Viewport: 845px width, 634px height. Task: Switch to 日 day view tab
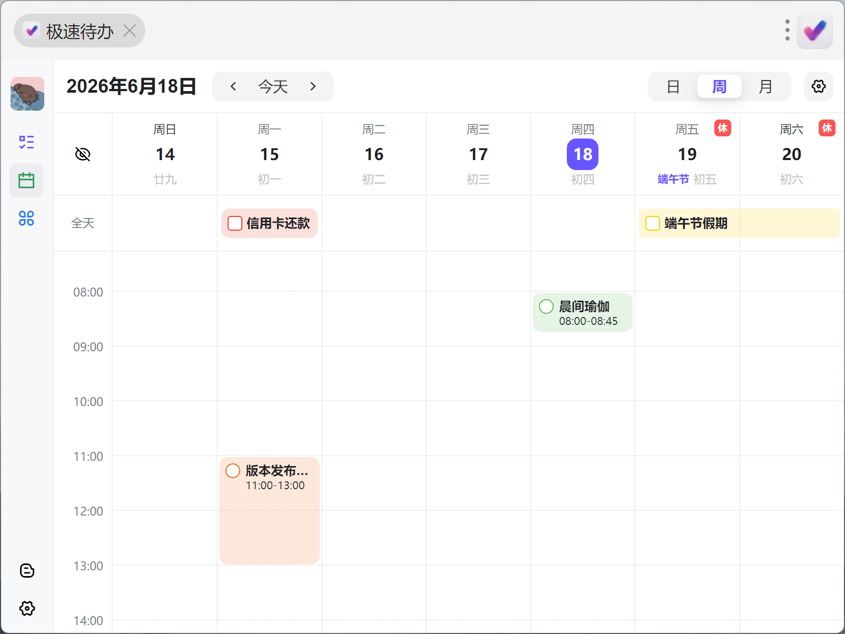pyautogui.click(x=673, y=86)
